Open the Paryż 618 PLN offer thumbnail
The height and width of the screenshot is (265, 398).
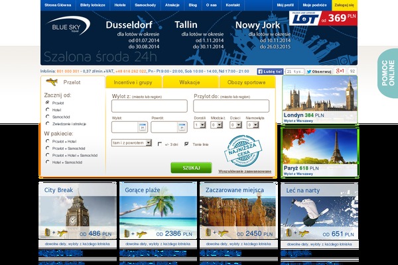(x=320, y=152)
